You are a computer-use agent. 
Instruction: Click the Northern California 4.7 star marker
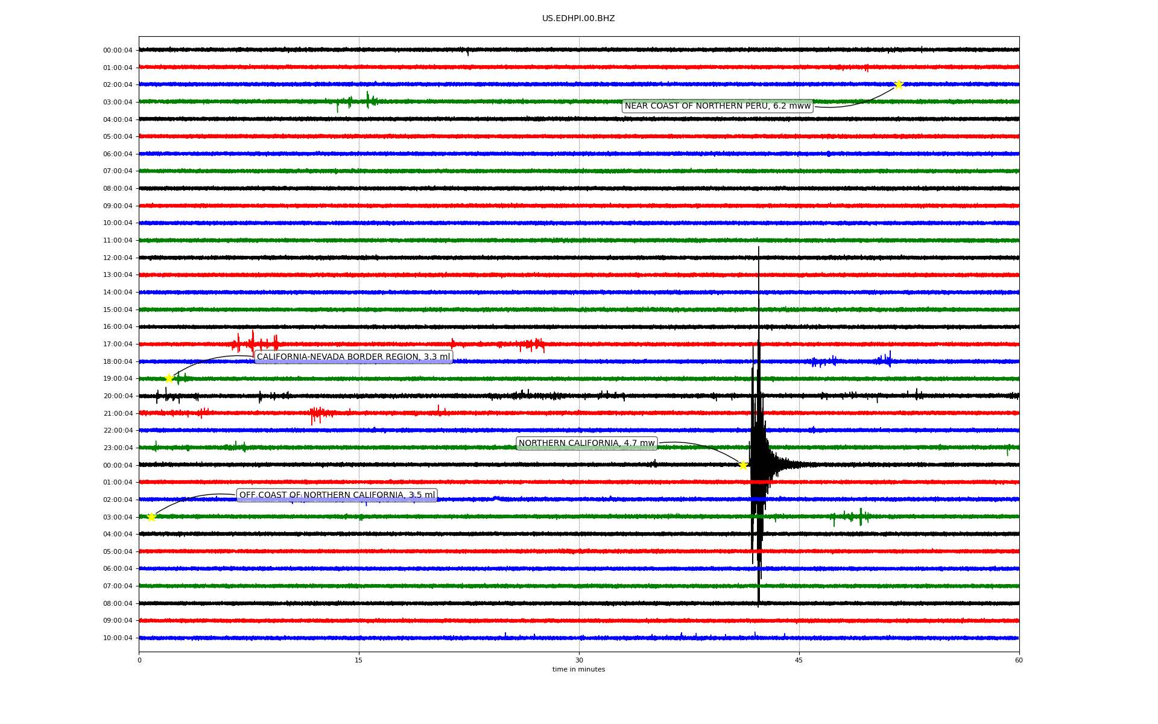pos(743,465)
